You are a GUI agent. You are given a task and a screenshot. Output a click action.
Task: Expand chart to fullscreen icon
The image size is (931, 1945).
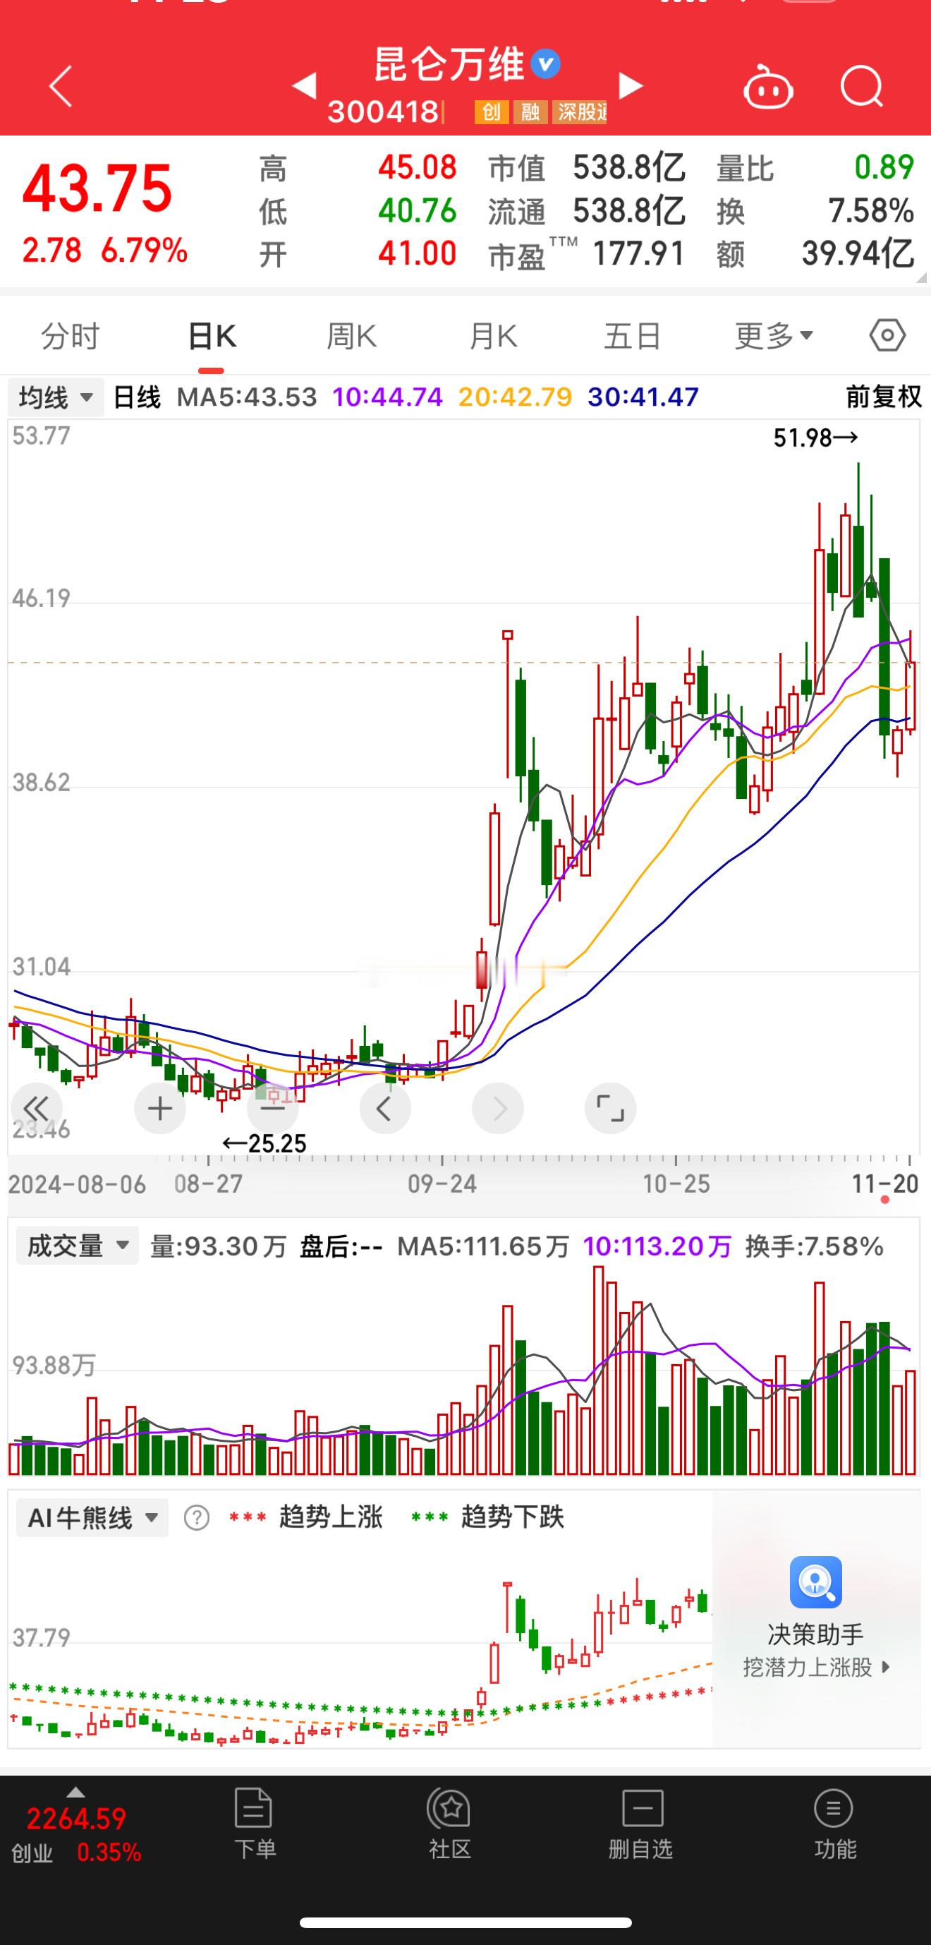click(610, 1109)
